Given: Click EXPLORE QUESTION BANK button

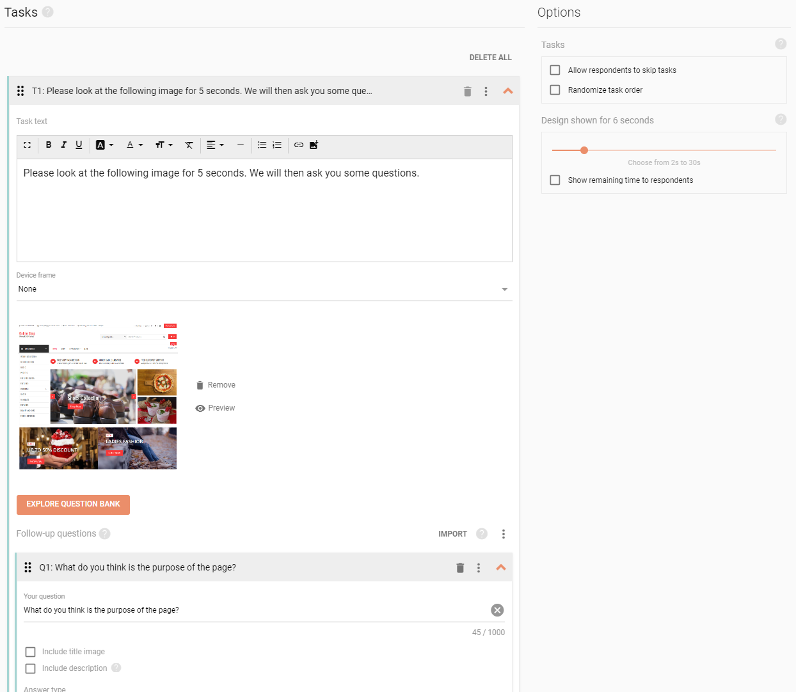Looking at the screenshot, I should click(73, 505).
